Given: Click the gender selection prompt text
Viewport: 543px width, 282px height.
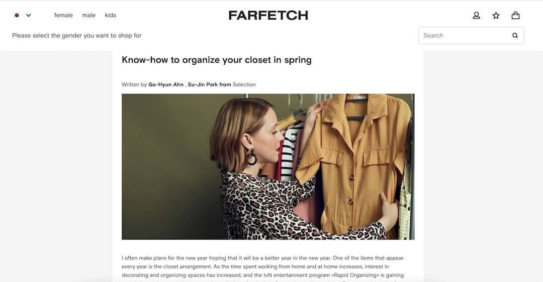Looking at the screenshot, I should pos(77,35).
